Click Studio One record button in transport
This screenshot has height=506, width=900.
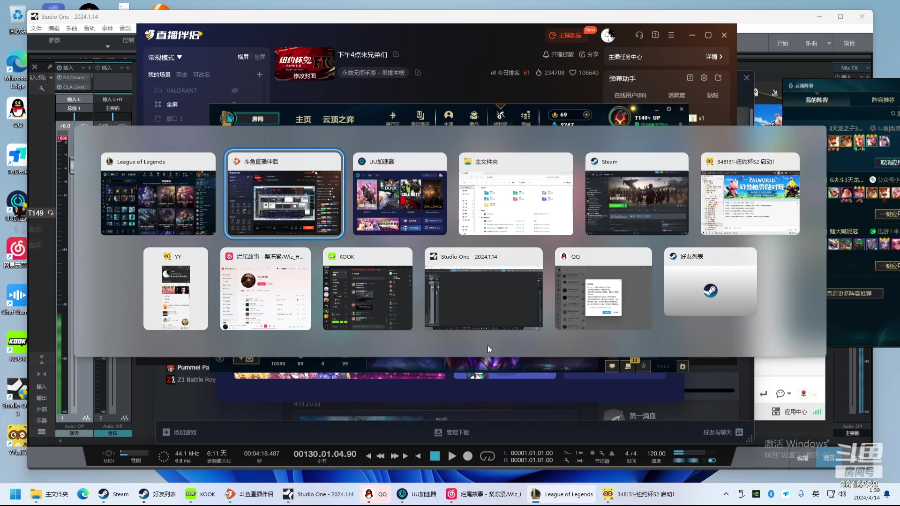pyautogui.click(x=468, y=456)
